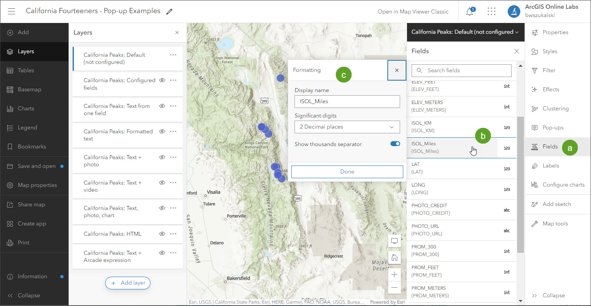
Task: Click the Done button
Action: 347,171
